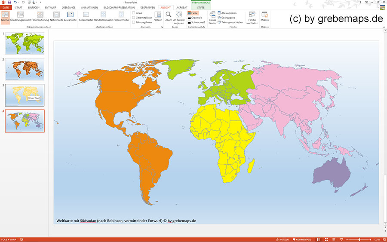This screenshot has height=242, width=387.
Task: Open the Anzeigen group dialog launcher
Action: point(162,27)
